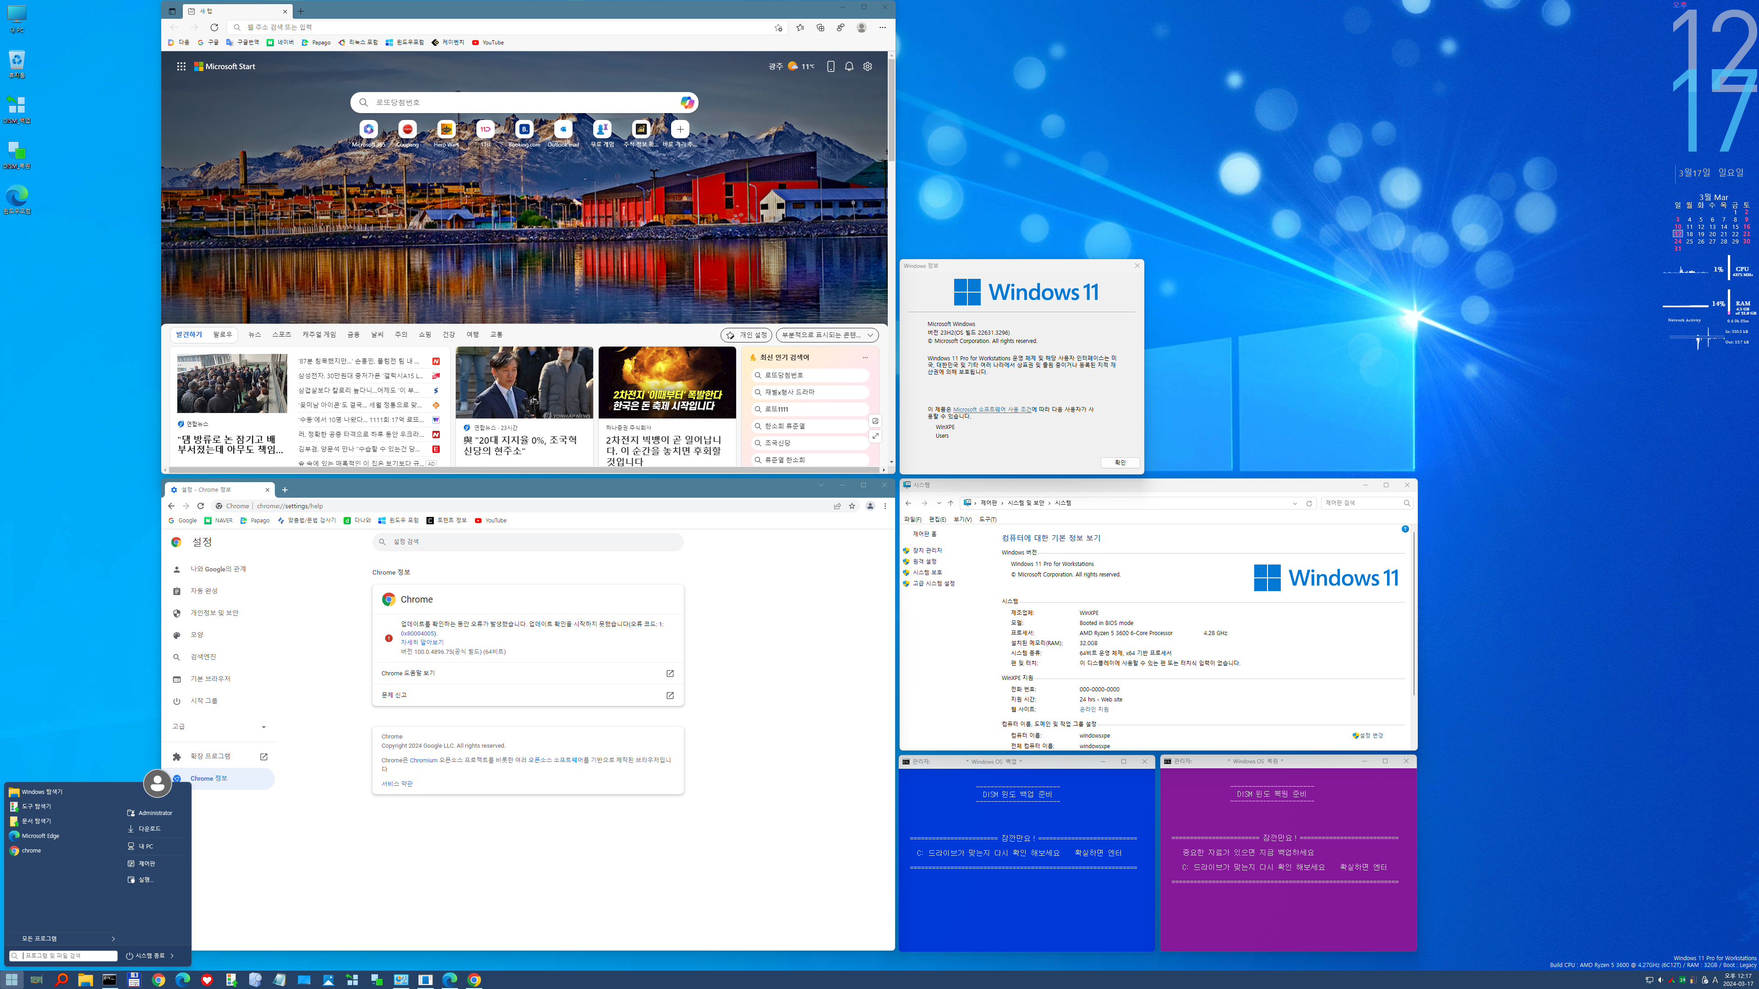The height and width of the screenshot is (989, 1759).
Task: Open Chrome three-dot menu
Action: [x=885, y=506]
